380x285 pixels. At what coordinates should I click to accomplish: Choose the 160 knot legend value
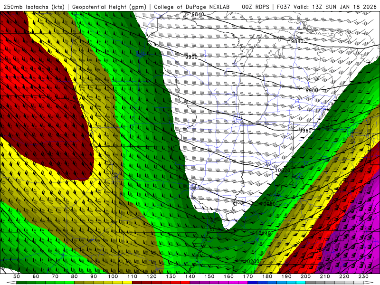click(228, 276)
